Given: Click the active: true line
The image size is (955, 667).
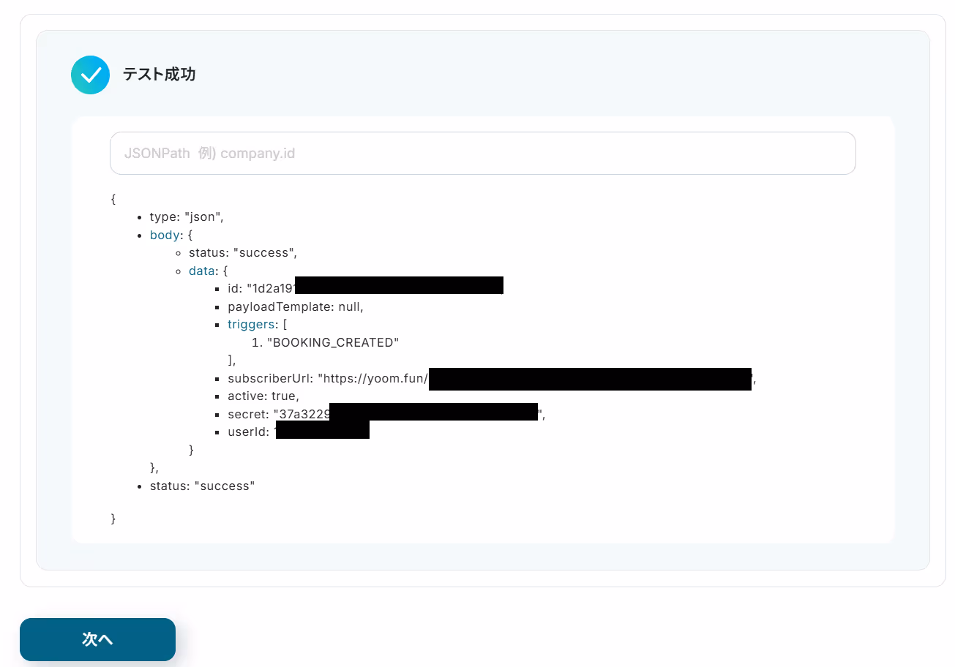Looking at the screenshot, I should pyautogui.click(x=263, y=396).
